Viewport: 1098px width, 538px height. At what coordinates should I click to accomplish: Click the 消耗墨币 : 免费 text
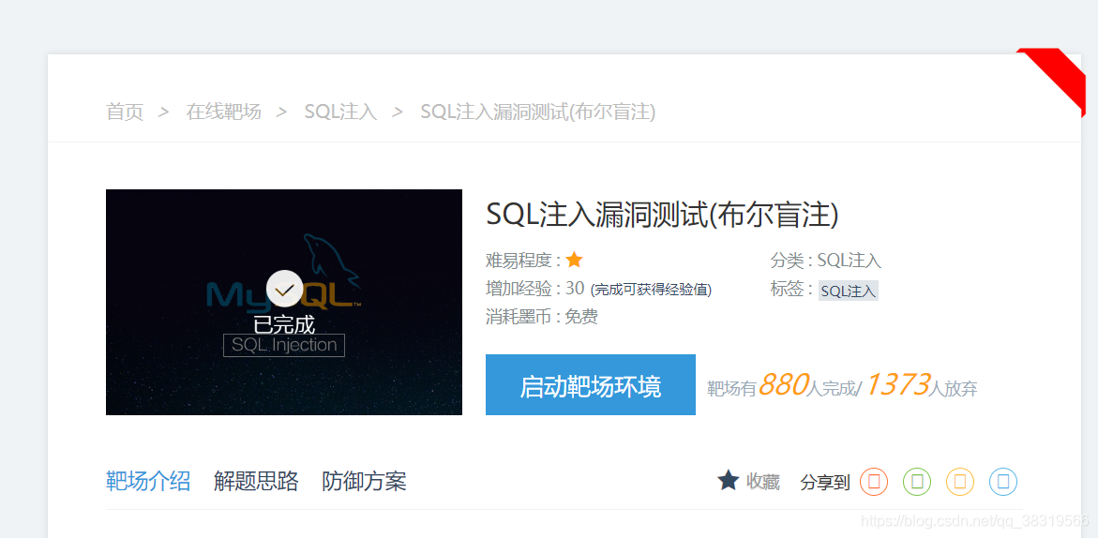[x=541, y=317]
